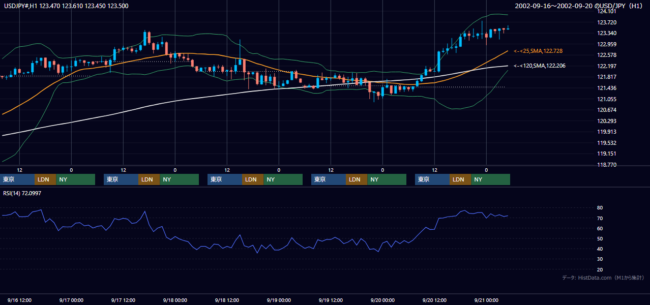Click the RSI scale value 60

tap(600, 228)
